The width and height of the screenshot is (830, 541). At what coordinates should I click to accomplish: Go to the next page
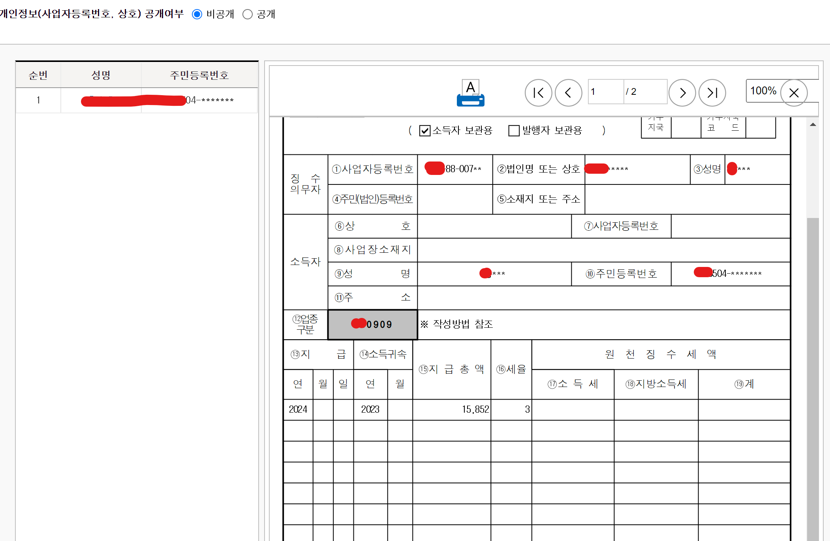pyautogui.click(x=682, y=92)
